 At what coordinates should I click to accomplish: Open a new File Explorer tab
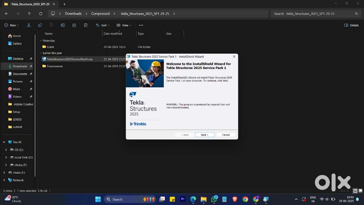pyautogui.click(x=64, y=4)
